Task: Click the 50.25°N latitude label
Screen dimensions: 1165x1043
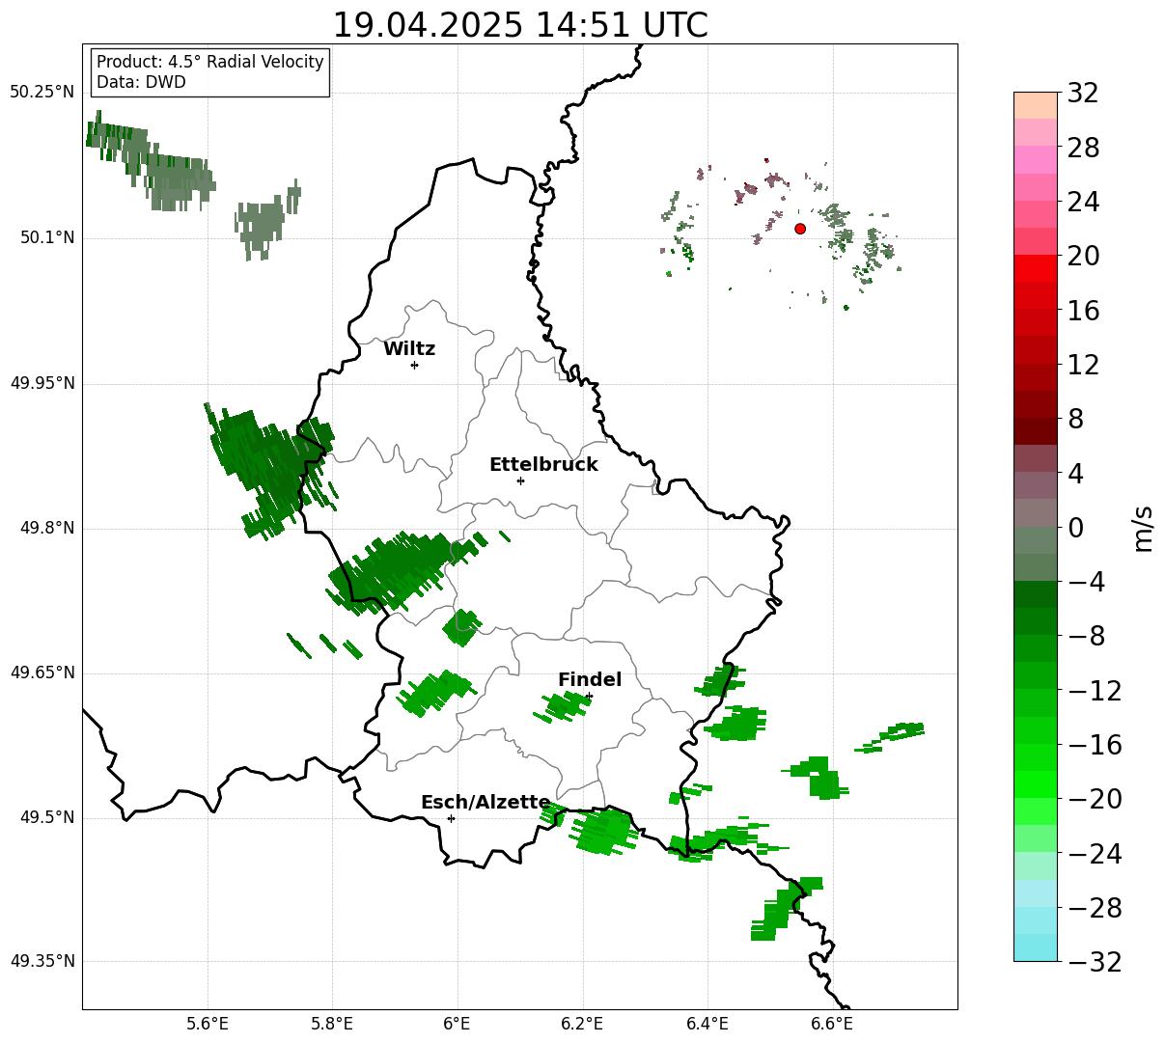Action: point(42,92)
